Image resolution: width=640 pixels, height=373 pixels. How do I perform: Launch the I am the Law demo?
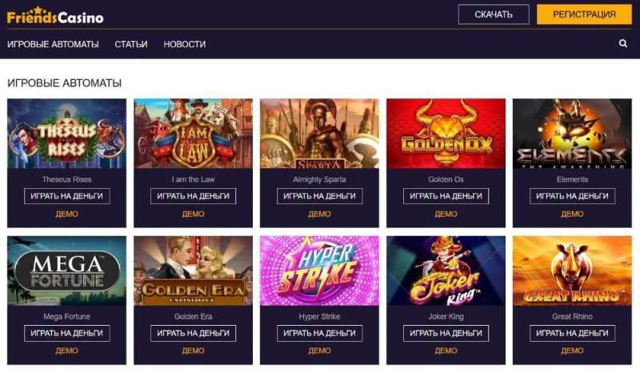point(193,215)
